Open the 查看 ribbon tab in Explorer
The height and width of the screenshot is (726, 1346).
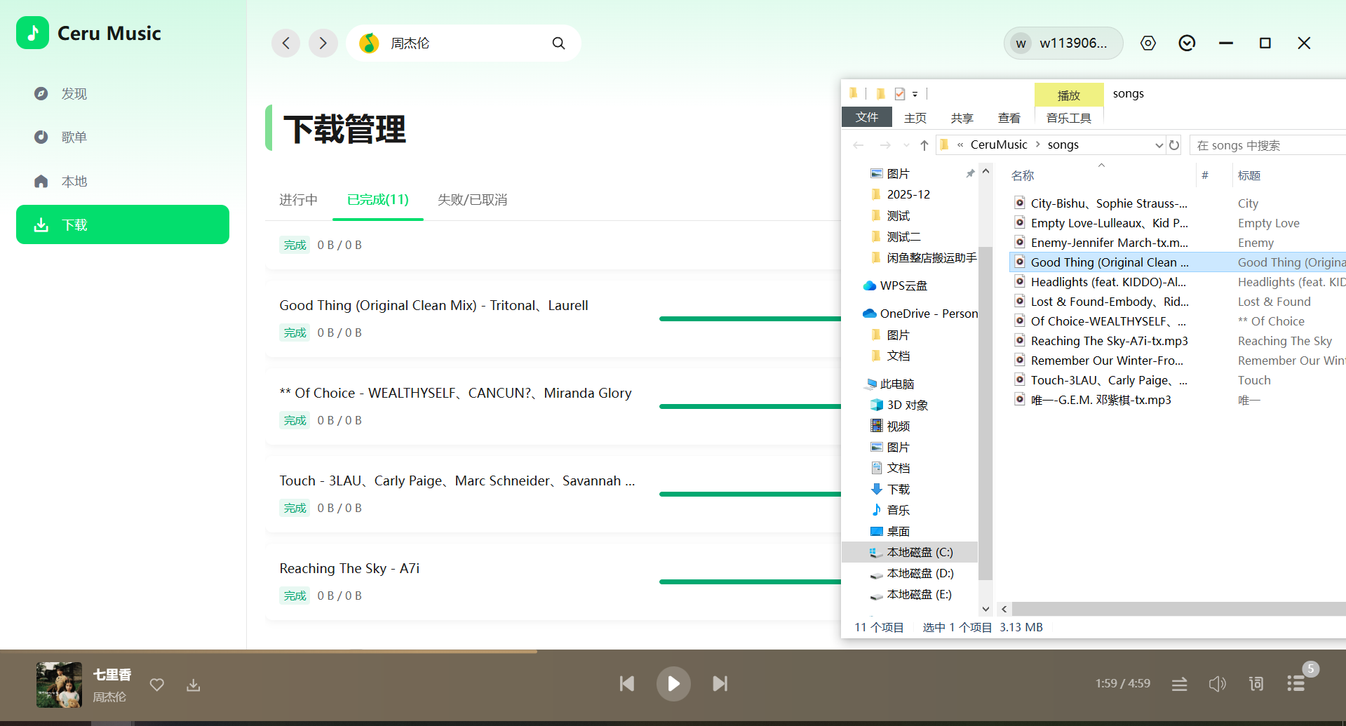(1009, 117)
